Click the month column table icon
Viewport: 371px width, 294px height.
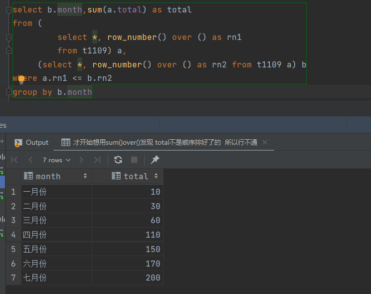28,176
